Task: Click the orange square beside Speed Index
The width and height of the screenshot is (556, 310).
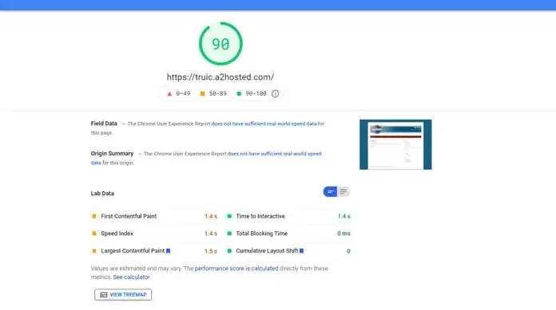Action: point(94,233)
